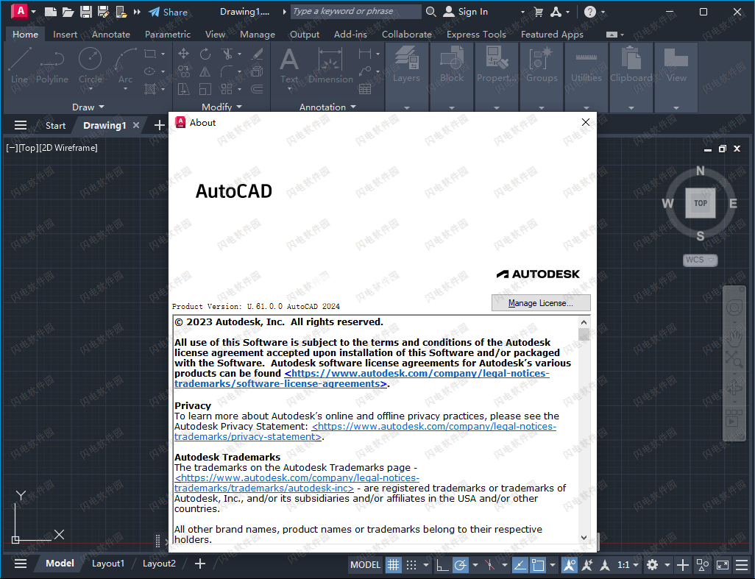Click the About text scrollbar thumb
This screenshot has height=579, width=755.
click(x=584, y=335)
